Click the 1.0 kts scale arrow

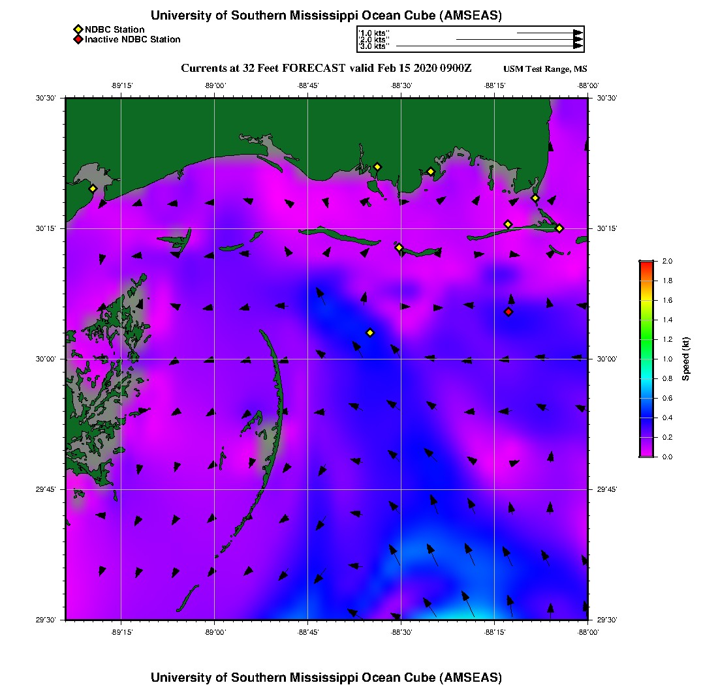pyautogui.click(x=548, y=33)
